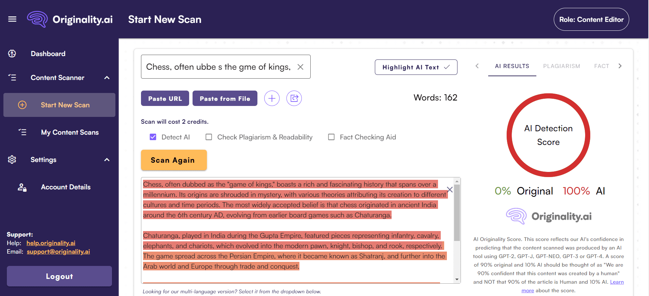The width and height of the screenshot is (649, 296).
Task: Switch to the Plagiarism tab
Action: coord(561,66)
